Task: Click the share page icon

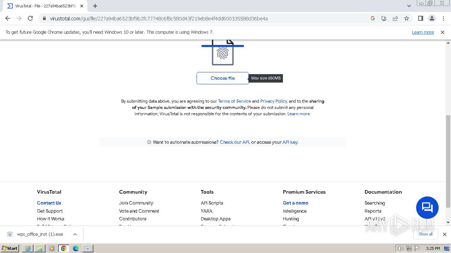Action: 395,18
